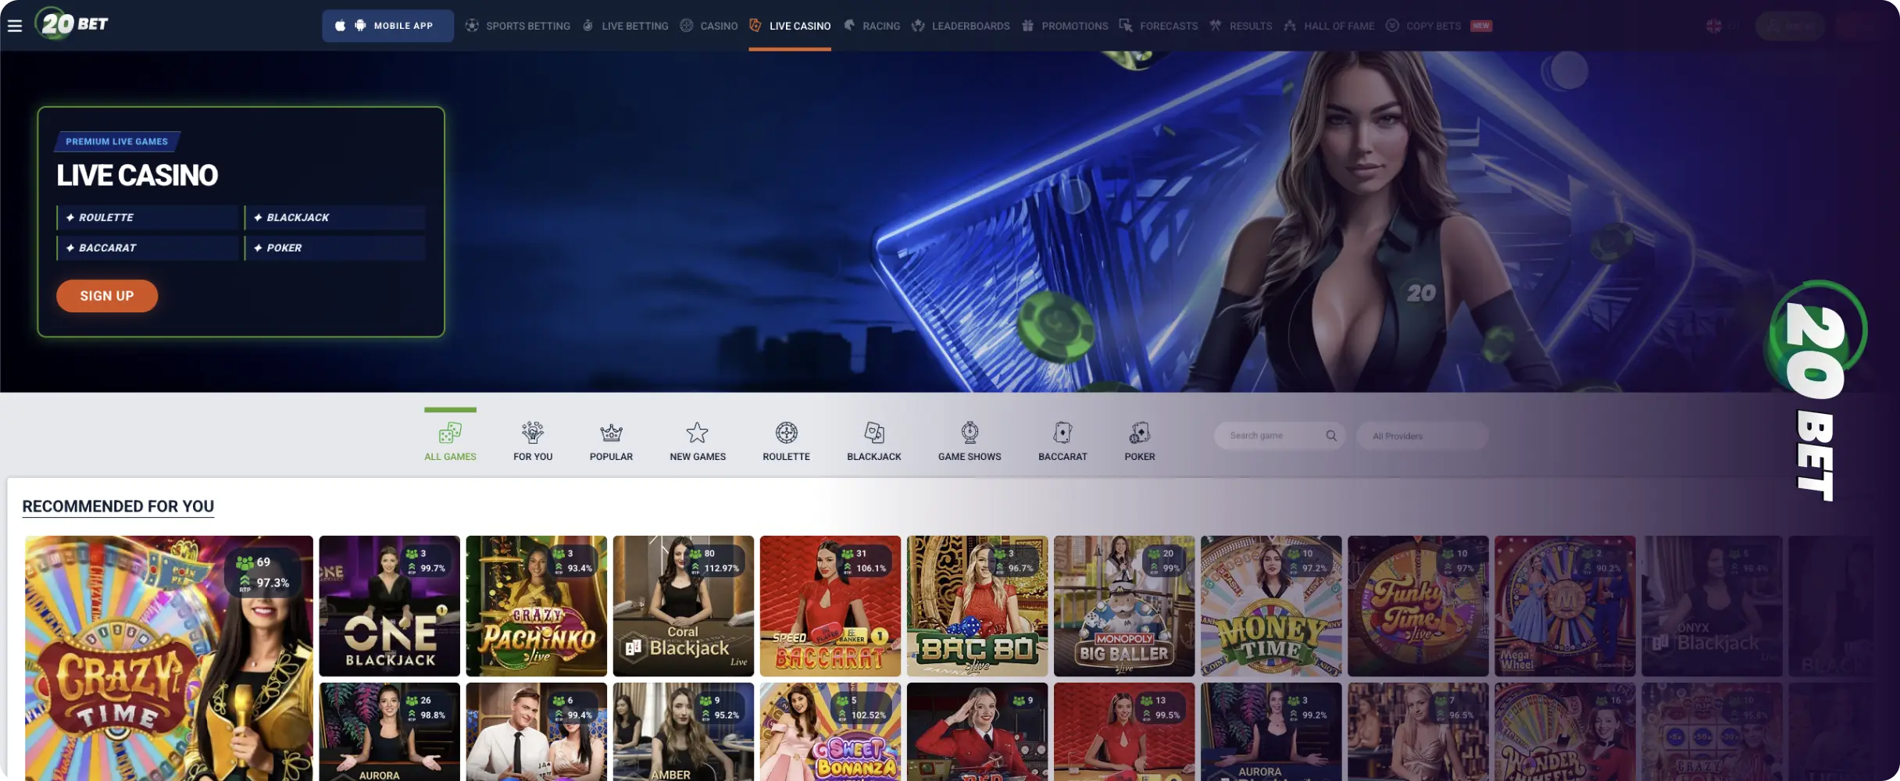
Task: Open the Mega Wheel game thumbnail
Action: pyautogui.click(x=1565, y=606)
